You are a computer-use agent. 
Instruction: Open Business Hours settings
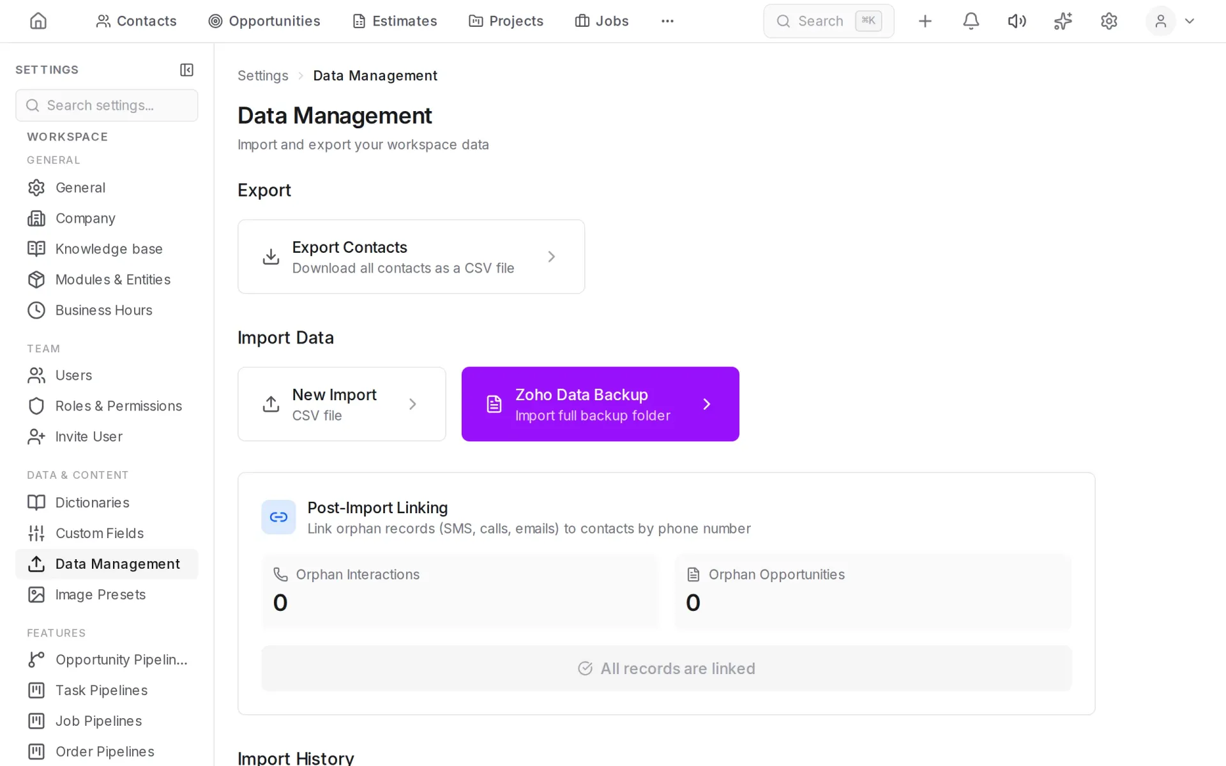[x=107, y=310]
